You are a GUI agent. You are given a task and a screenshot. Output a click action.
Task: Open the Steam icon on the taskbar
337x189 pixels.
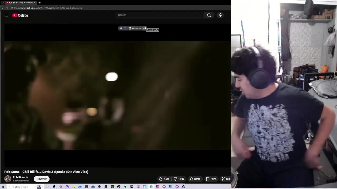tap(184, 187)
